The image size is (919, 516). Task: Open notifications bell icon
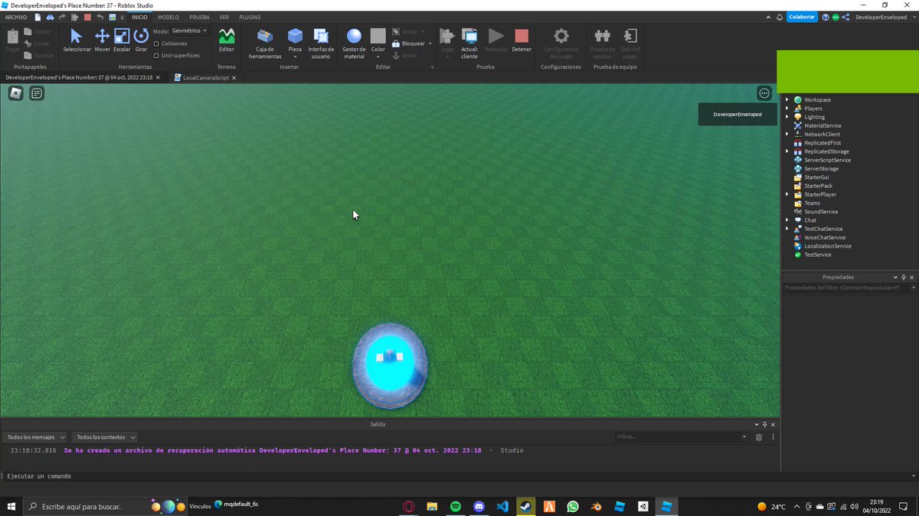click(780, 17)
